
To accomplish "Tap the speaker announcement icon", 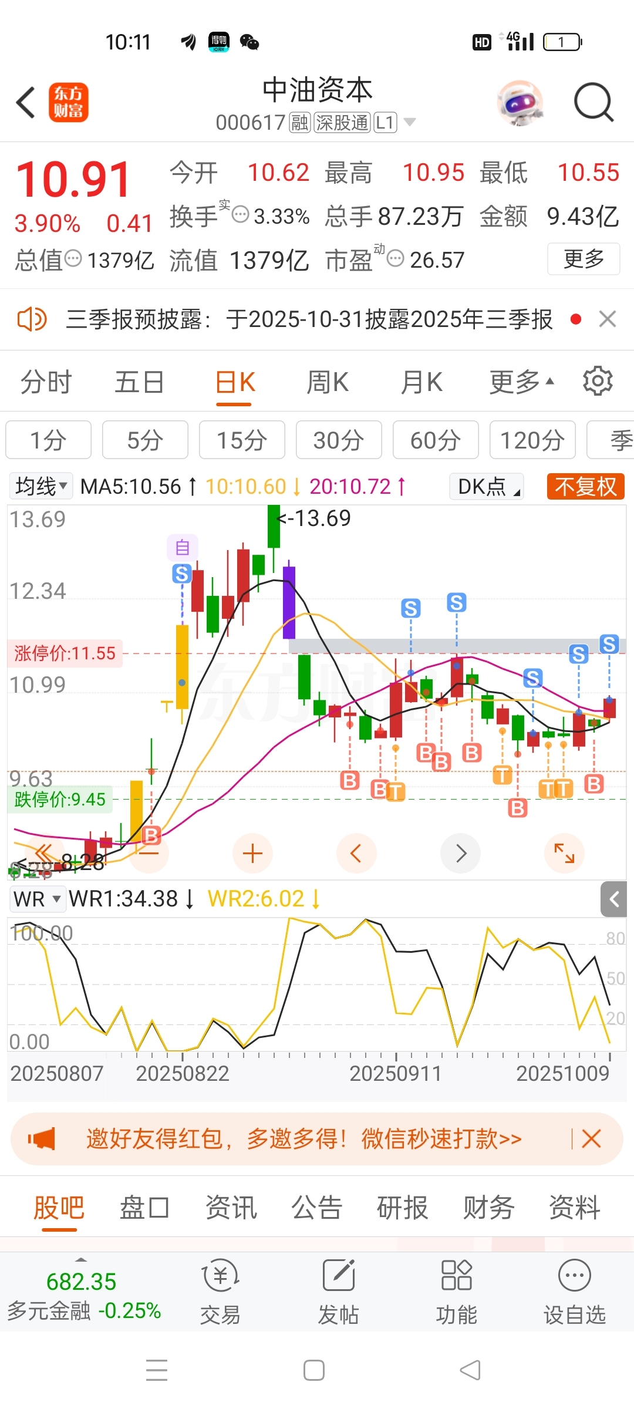I will click(32, 319).
